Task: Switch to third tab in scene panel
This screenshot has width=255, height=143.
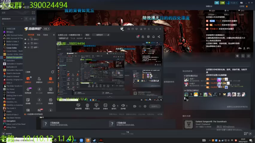Action: point(46,35)
